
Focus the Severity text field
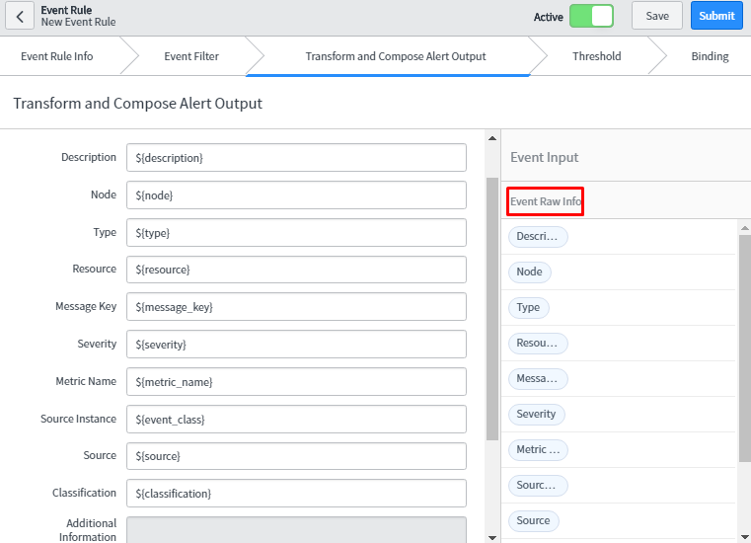pos(296,345)
